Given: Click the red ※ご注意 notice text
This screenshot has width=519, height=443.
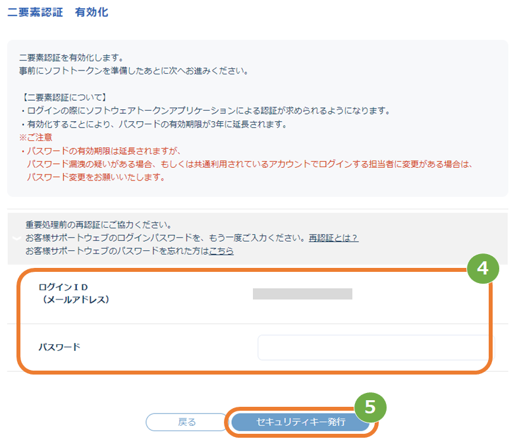Looking at the screenshot, I should pos(36,138).
